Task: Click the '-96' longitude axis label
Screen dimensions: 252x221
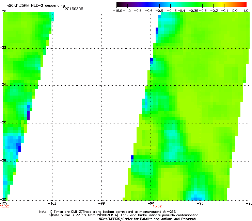Action: tap(151, 203)
